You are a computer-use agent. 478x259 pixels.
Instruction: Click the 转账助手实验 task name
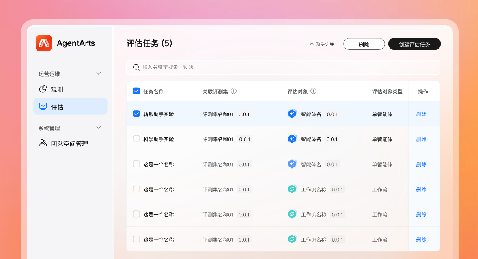(x=159, y=114)
